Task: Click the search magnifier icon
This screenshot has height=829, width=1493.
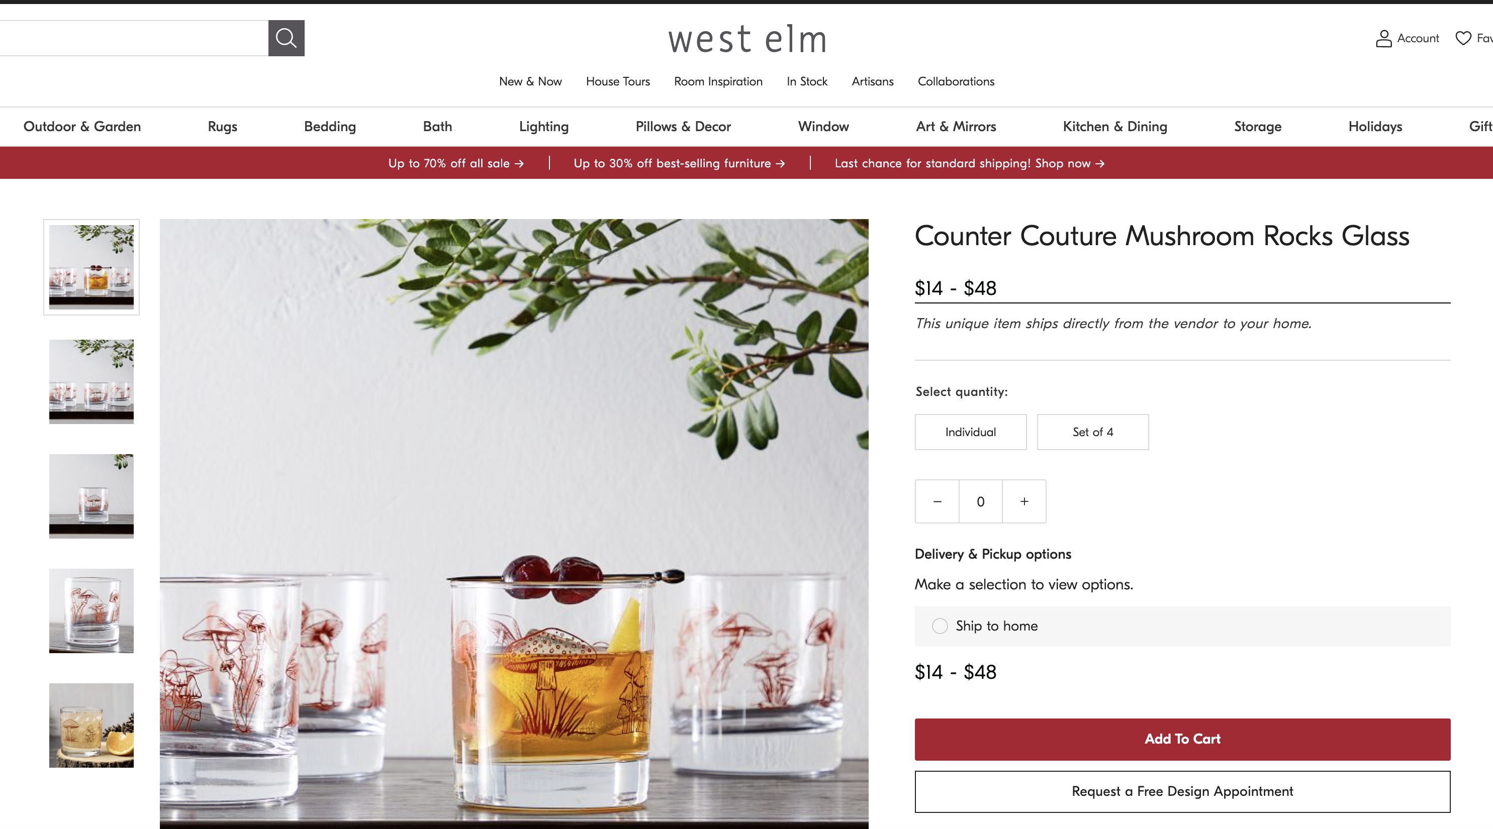Action: [x=287, y=38]
